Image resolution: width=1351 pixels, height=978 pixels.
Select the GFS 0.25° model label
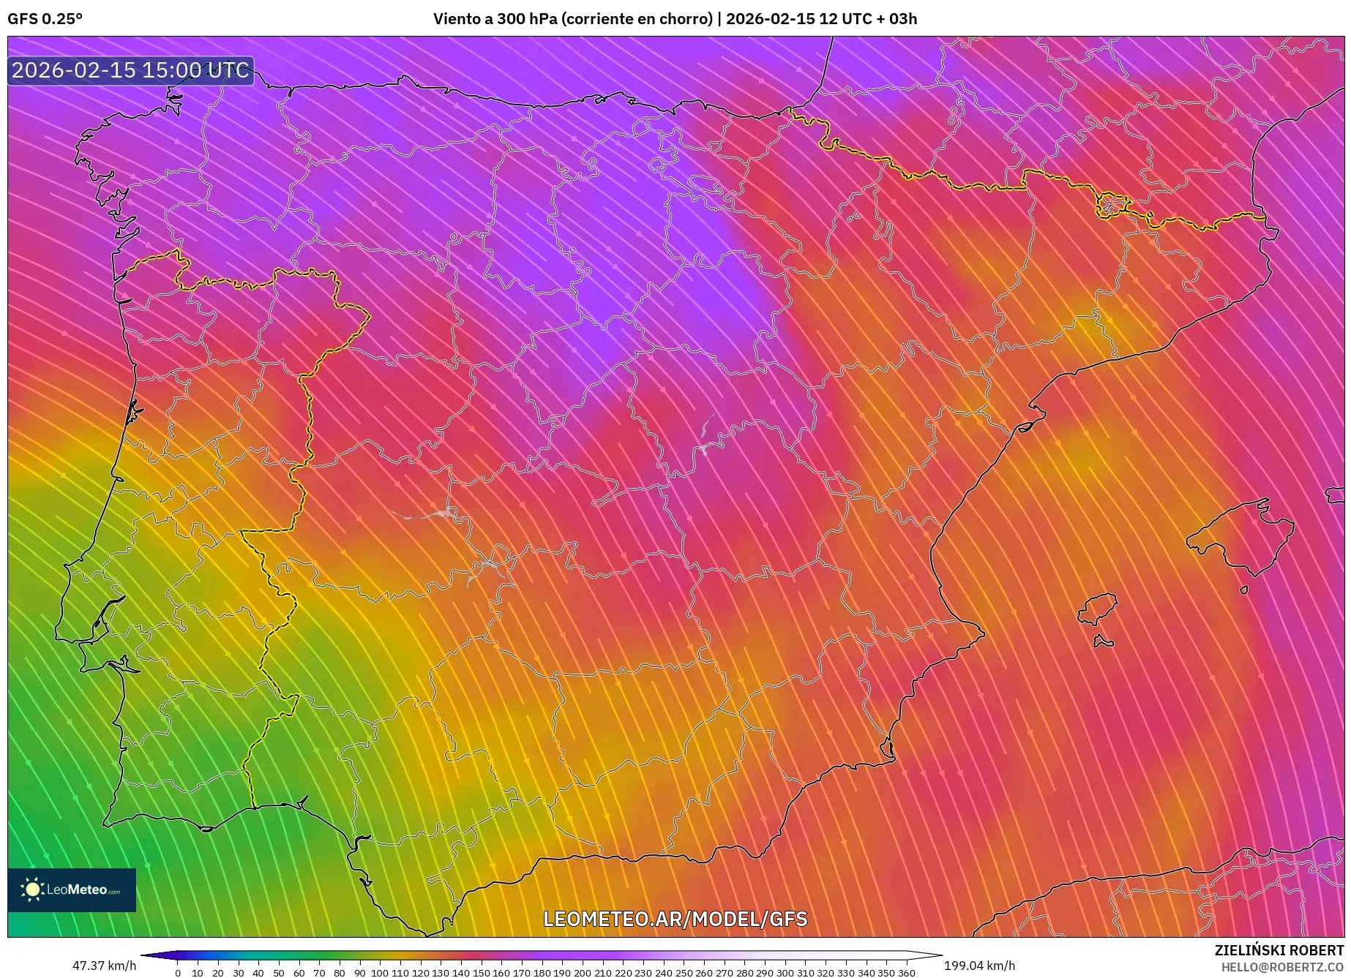tap(45, 19)
